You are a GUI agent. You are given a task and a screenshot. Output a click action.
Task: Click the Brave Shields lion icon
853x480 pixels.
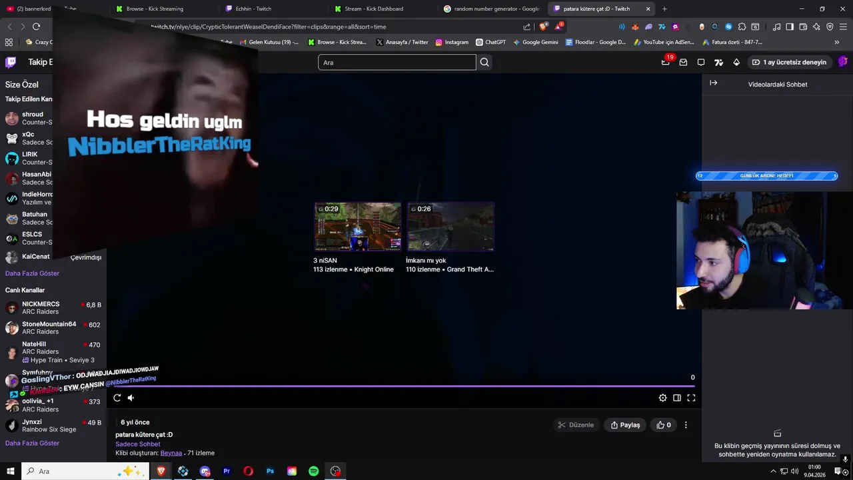(543, 27)
